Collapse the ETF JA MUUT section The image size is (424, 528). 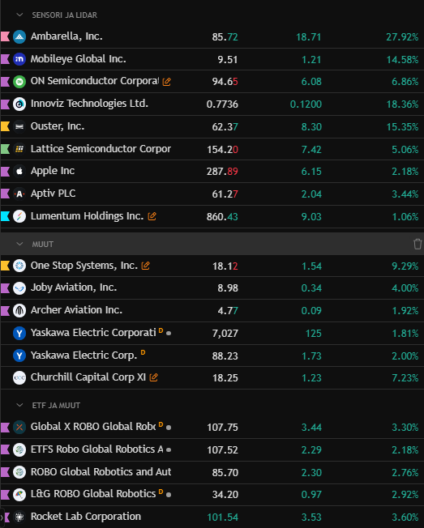click(x=19, y=405)
